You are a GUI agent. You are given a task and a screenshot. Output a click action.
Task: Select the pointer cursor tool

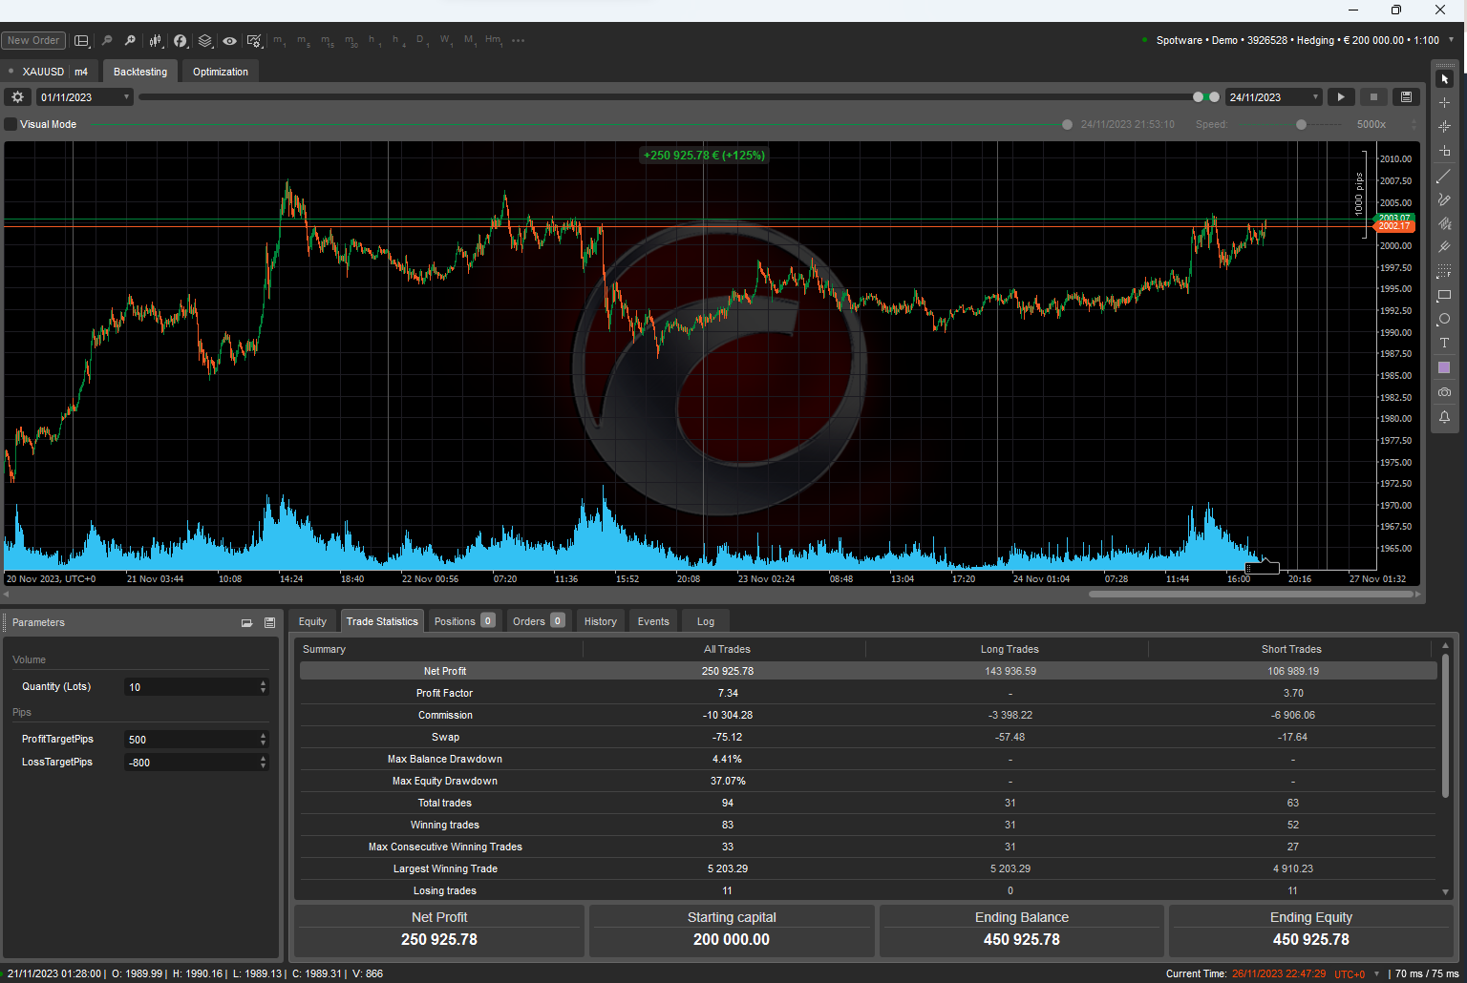coord(1444,78)
